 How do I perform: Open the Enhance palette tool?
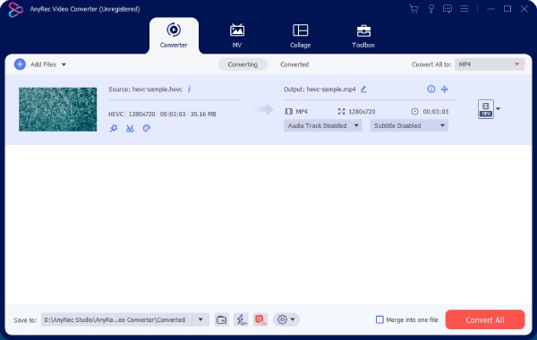147,128
